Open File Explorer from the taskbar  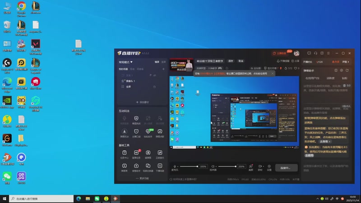click(x=88, y=198)
